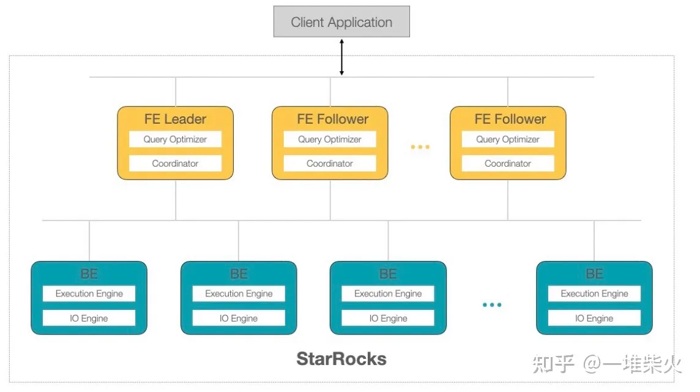Viewport: 700px width, 392px height.
Task: Click the double-headed arrow below Client Application
Action: [341, 57]
